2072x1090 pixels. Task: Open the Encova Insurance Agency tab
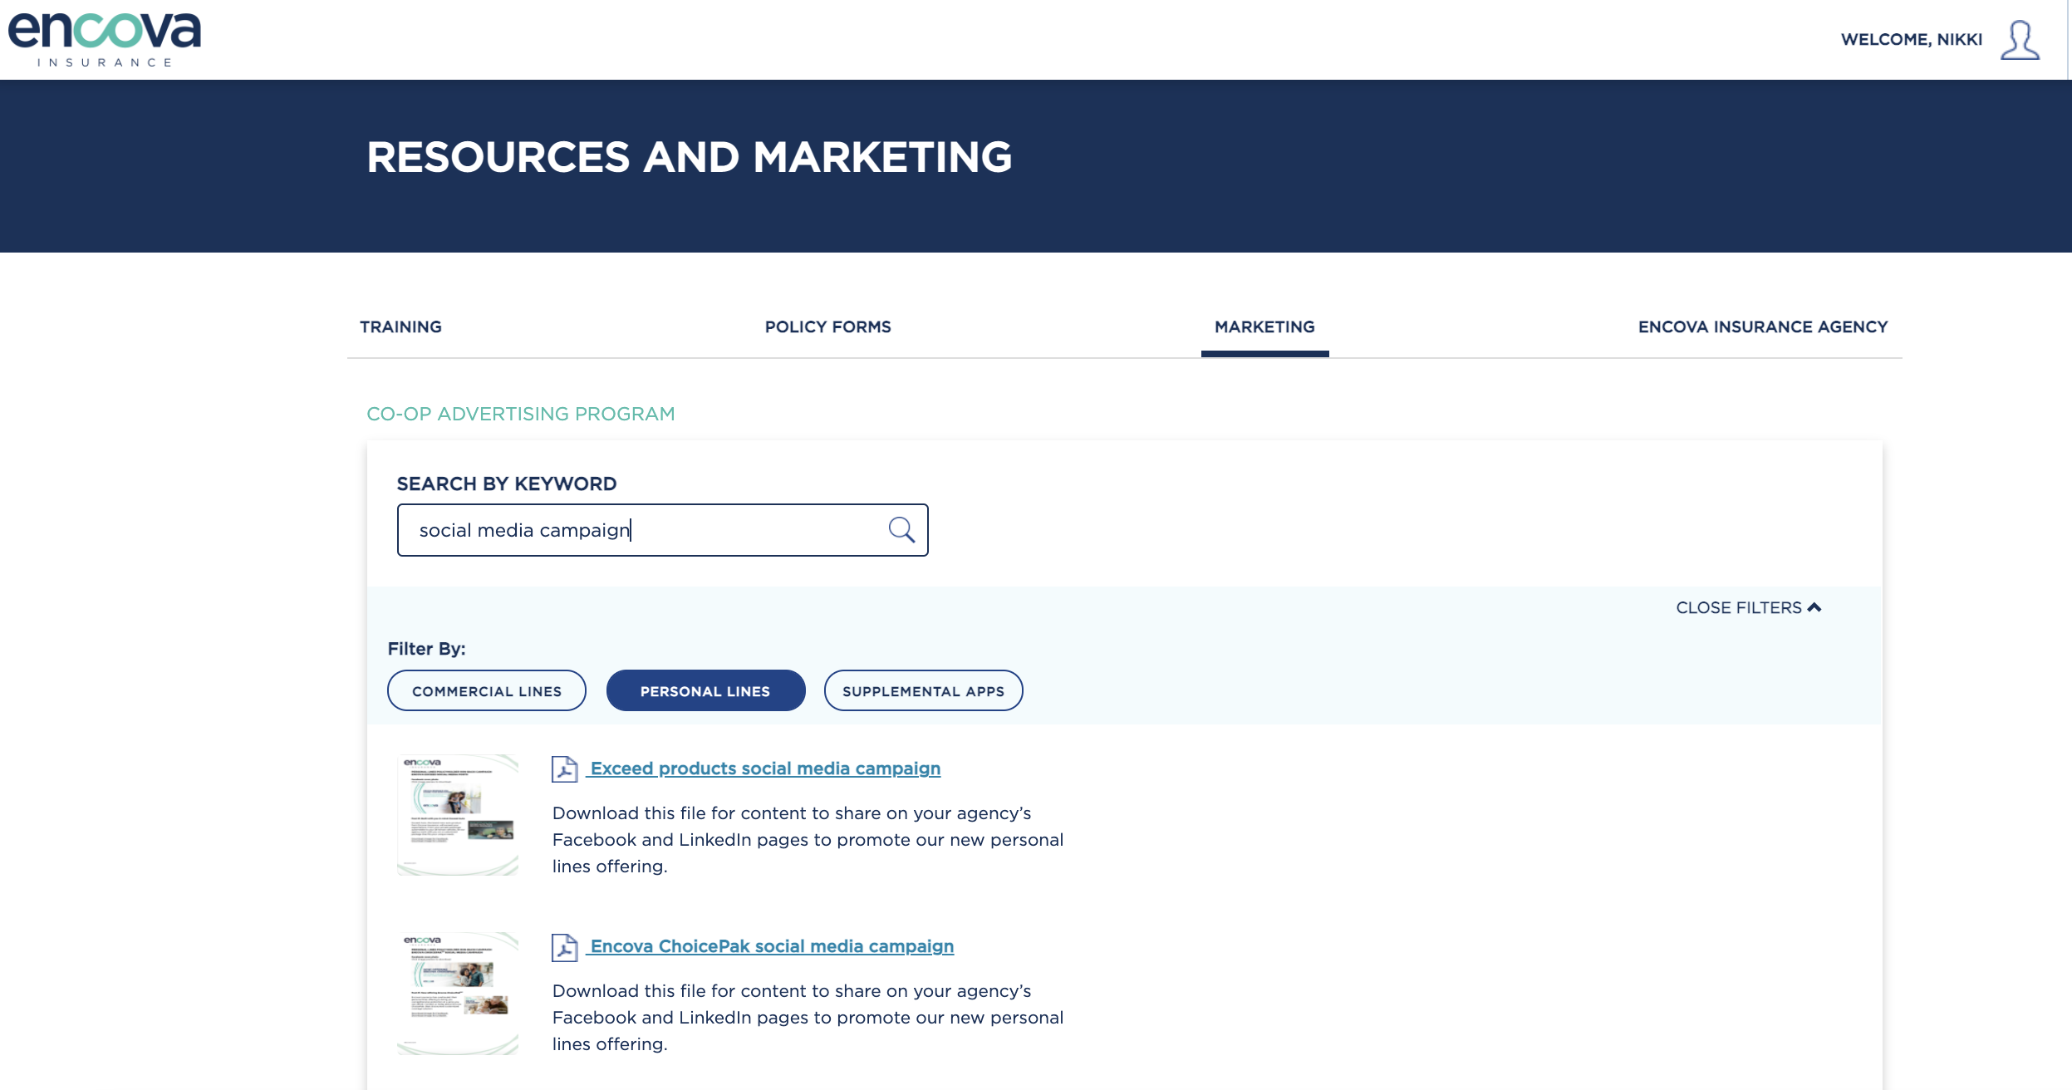point(1763,327)
